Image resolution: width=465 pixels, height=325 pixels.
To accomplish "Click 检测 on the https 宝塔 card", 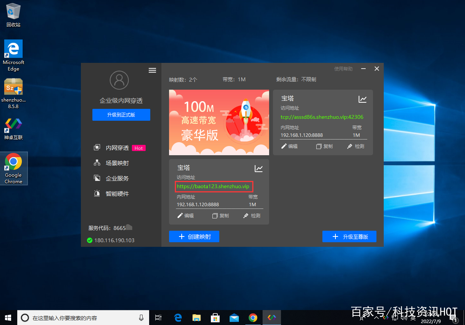I will (x=251, y=216).
